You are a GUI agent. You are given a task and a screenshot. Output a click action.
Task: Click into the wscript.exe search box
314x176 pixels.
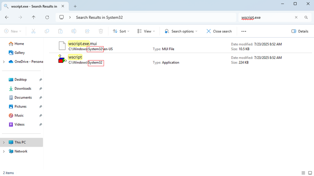pyautogui.click(x=266, y=17)
